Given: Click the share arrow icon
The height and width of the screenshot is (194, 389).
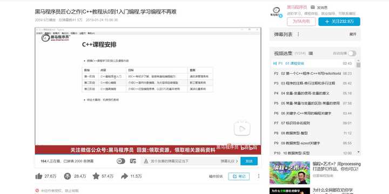Looking at the screenshot, I should click(124, 176).
